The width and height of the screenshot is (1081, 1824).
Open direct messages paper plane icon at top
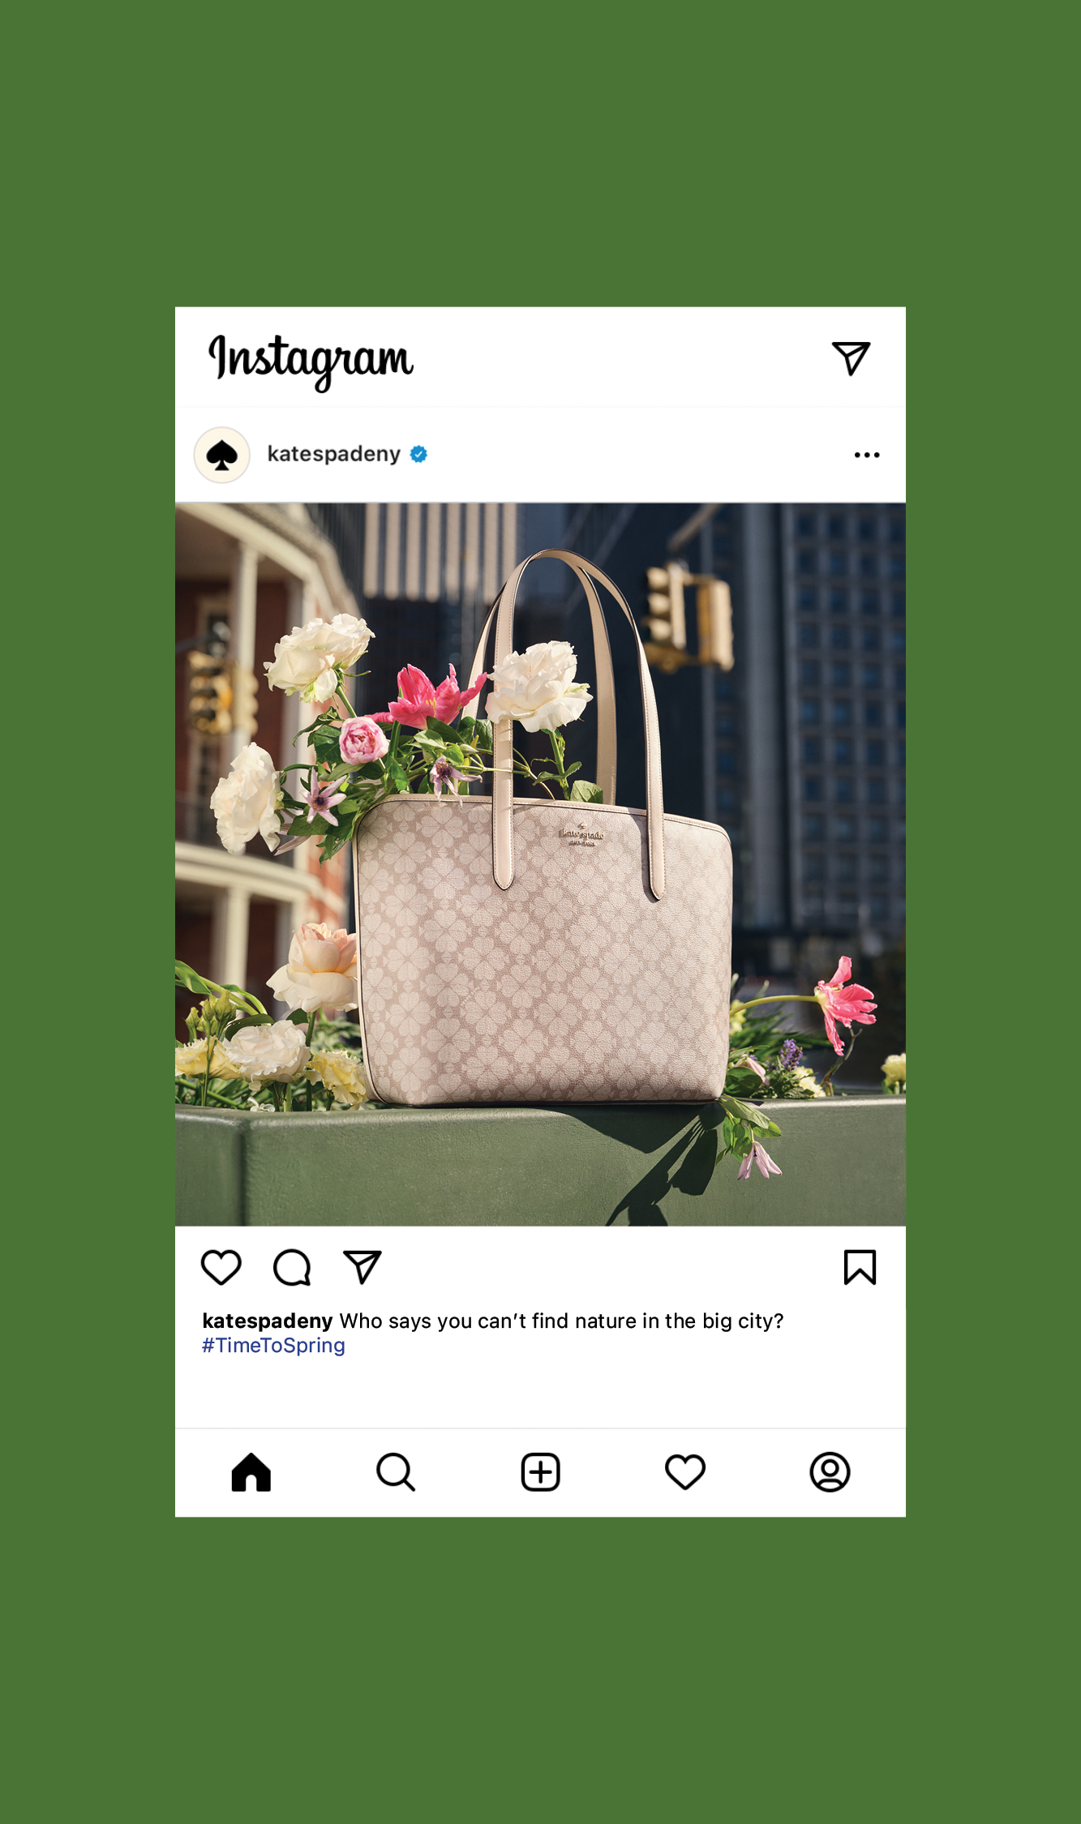(x=851, y=358)
